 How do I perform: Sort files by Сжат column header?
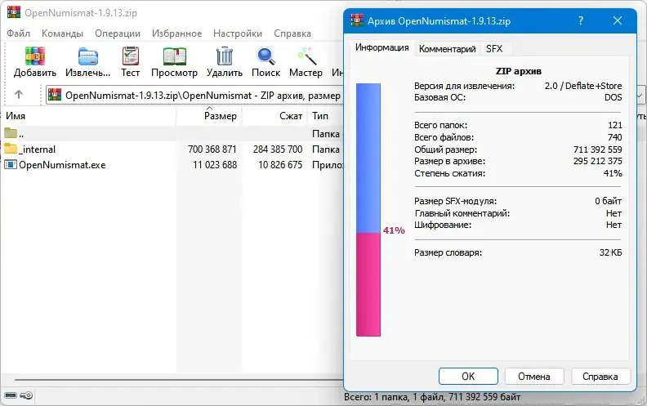click(274, 116)
